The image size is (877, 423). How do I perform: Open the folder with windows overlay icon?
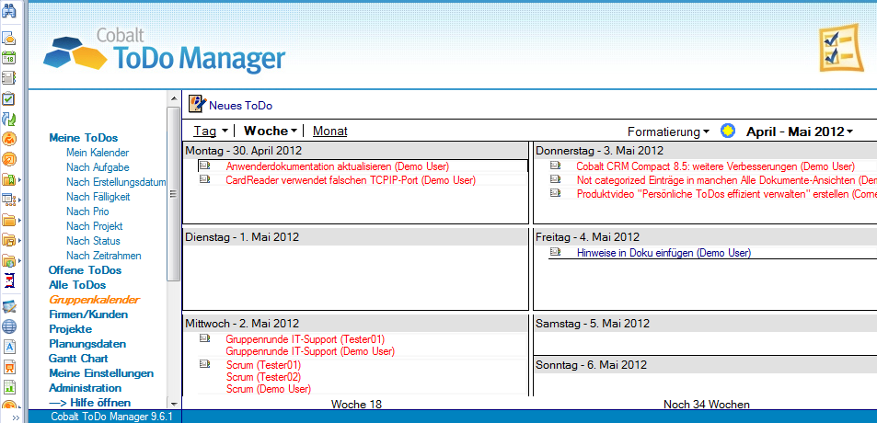coord(9,240)
